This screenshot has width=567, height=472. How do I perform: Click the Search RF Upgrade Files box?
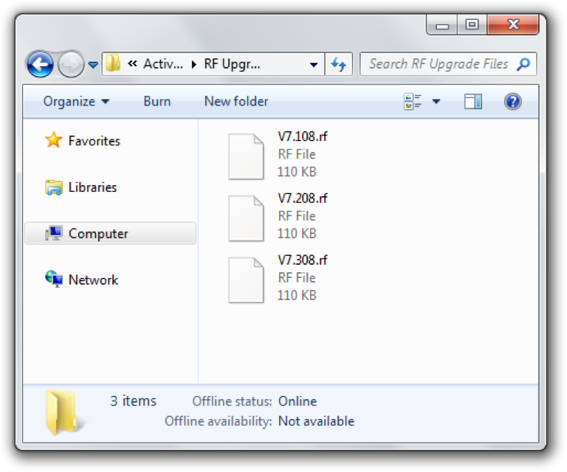(x=439, y=64)
